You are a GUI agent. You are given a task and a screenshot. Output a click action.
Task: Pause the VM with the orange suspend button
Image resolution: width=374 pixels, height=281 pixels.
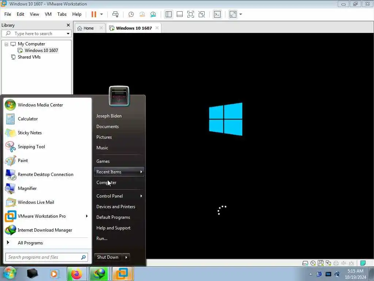[x=94, y=14]
